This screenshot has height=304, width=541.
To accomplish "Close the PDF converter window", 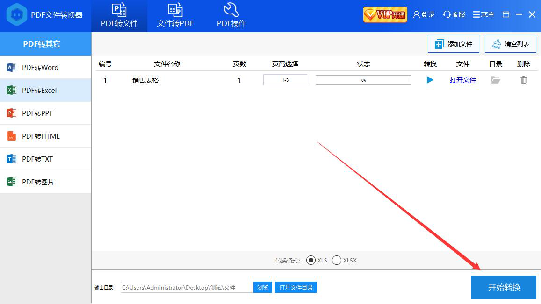I will coord(532,14).
